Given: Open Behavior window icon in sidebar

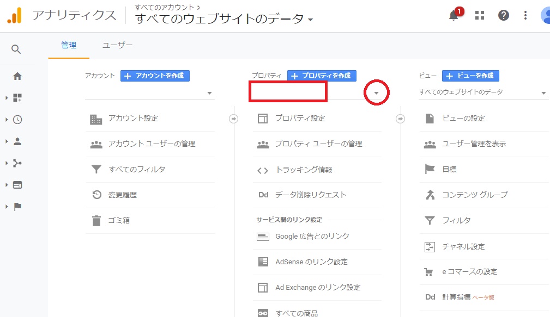Looking at the screenshot, I should point(17,185).
